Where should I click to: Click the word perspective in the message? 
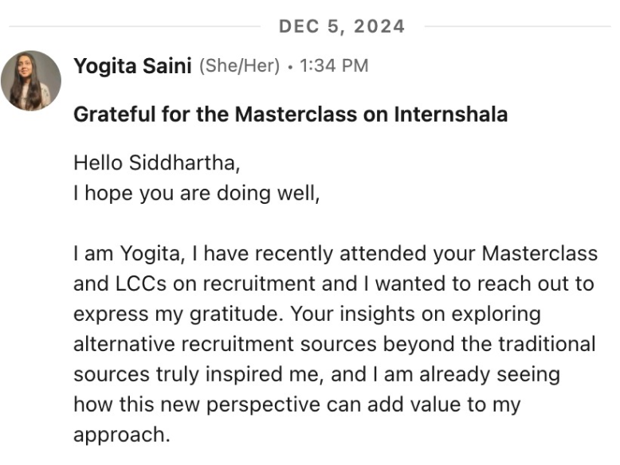[x=263, y=405]
